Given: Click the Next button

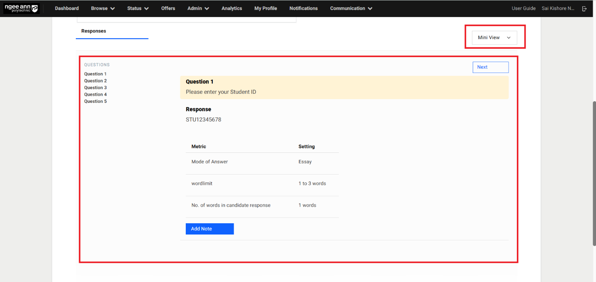Looking at the screenshot, I should [x=490, y=67].
